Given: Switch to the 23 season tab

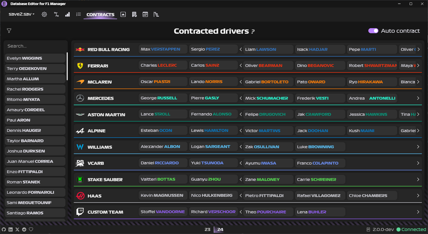Looking at the screenshot, I should (207, 229).
